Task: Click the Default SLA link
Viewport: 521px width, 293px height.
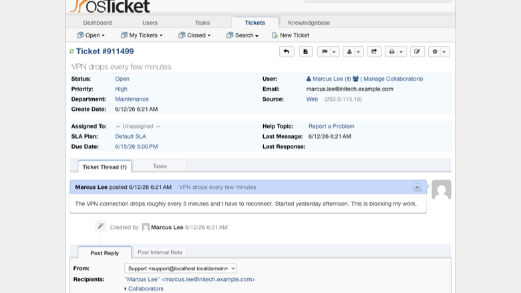Action: pos(130,136)
